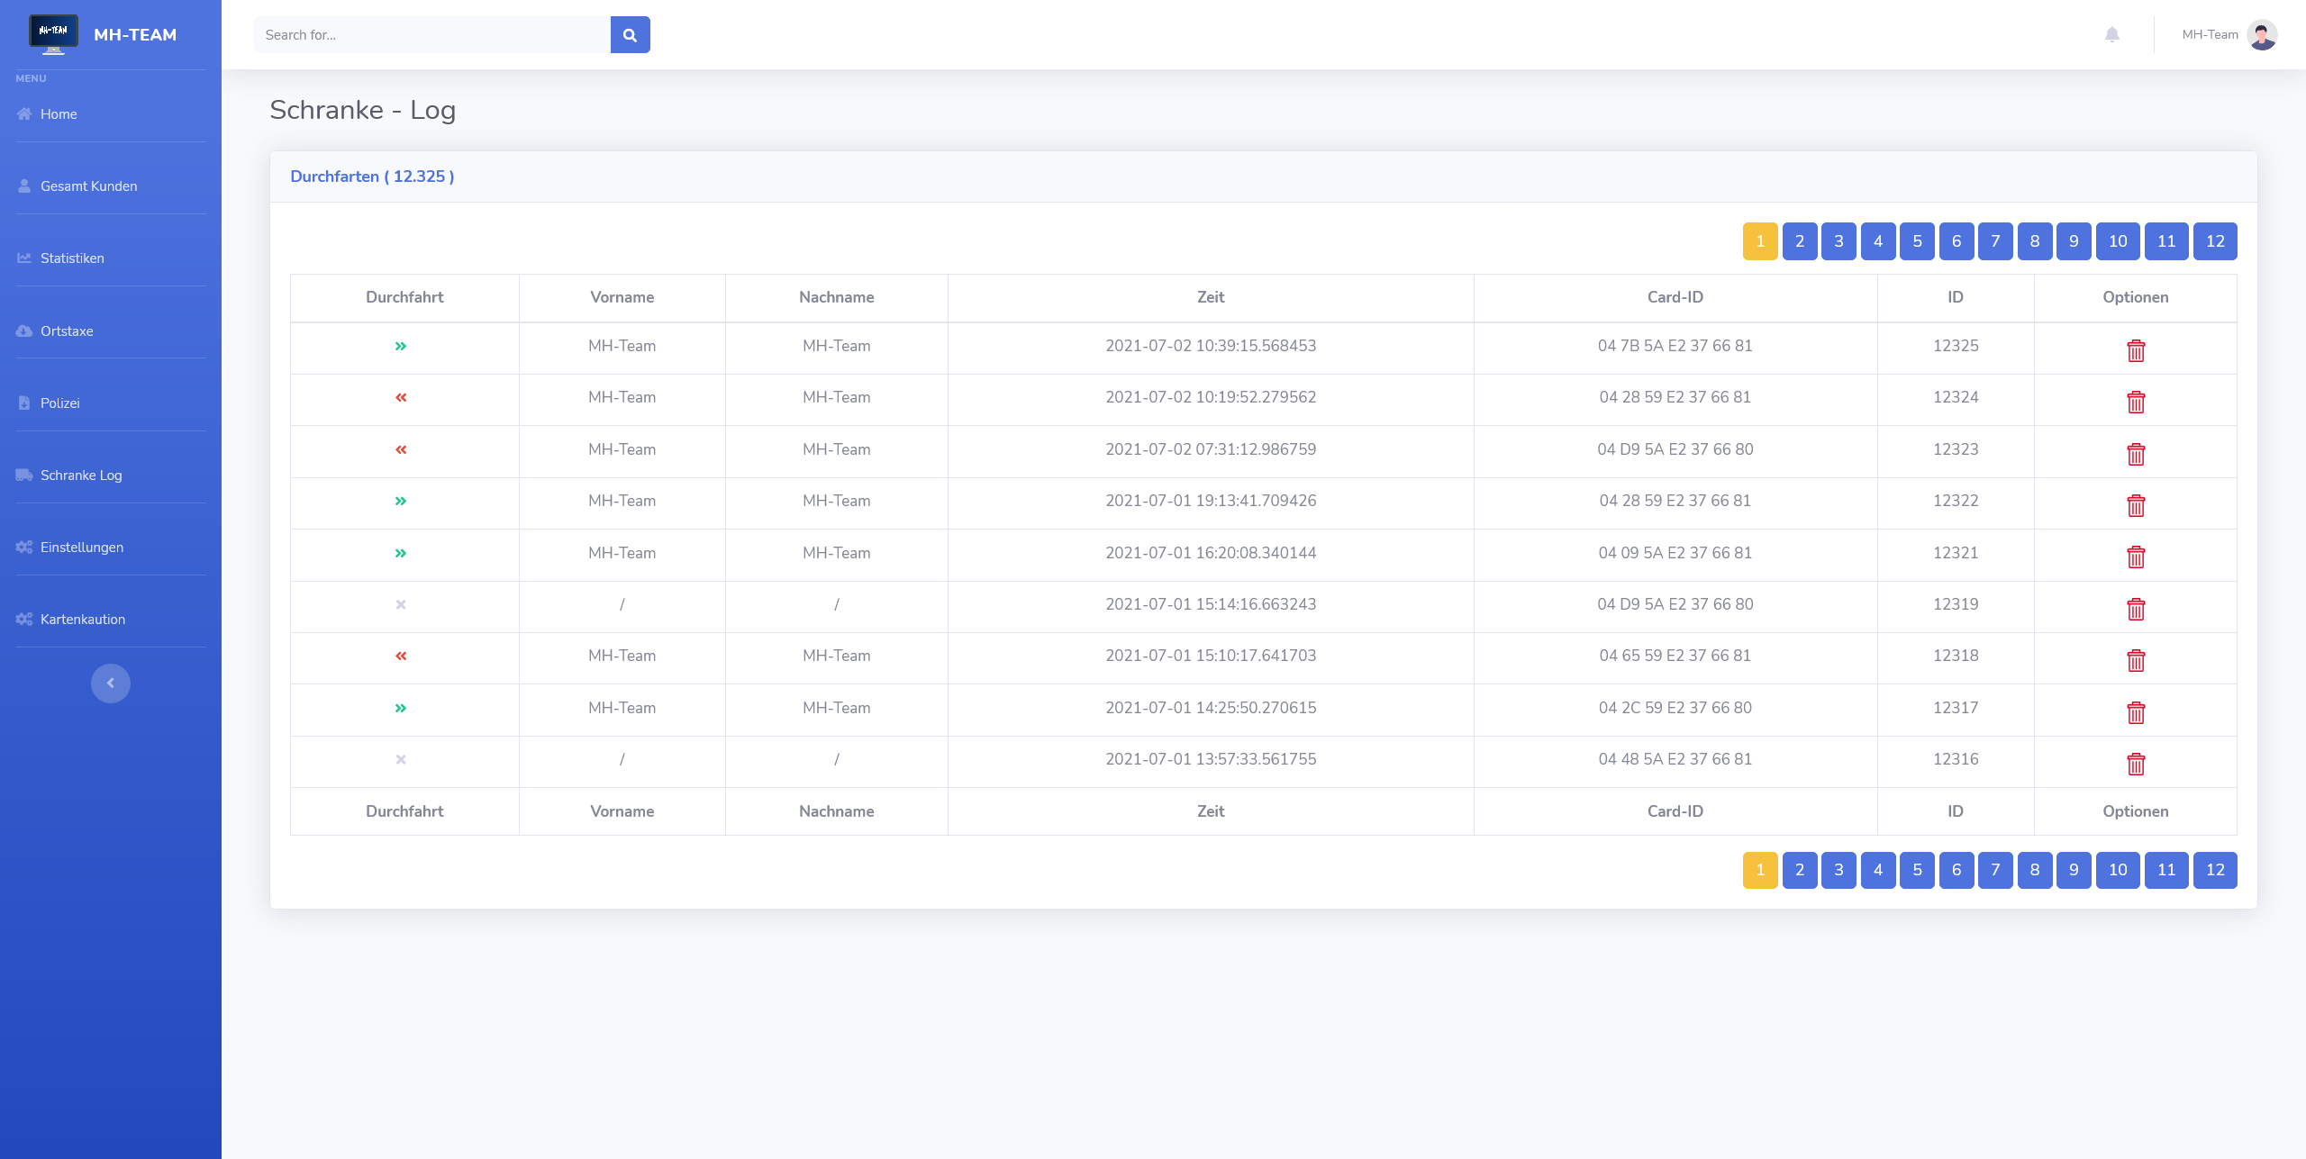Click the user avatar picture

2261,35
